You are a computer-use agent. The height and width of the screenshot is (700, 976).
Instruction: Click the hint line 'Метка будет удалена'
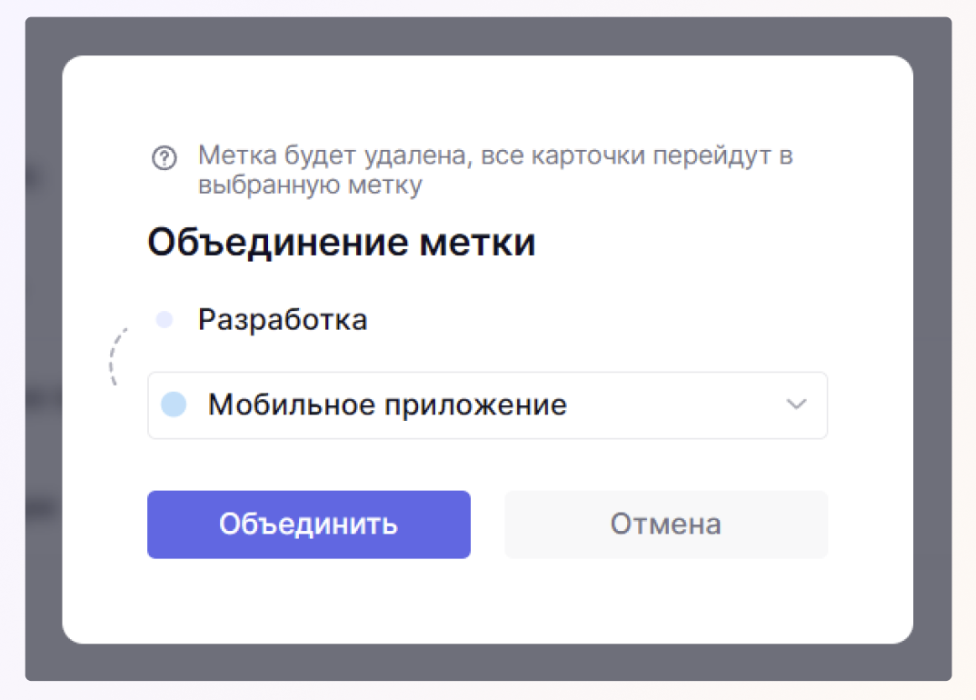tap(495, 155)
